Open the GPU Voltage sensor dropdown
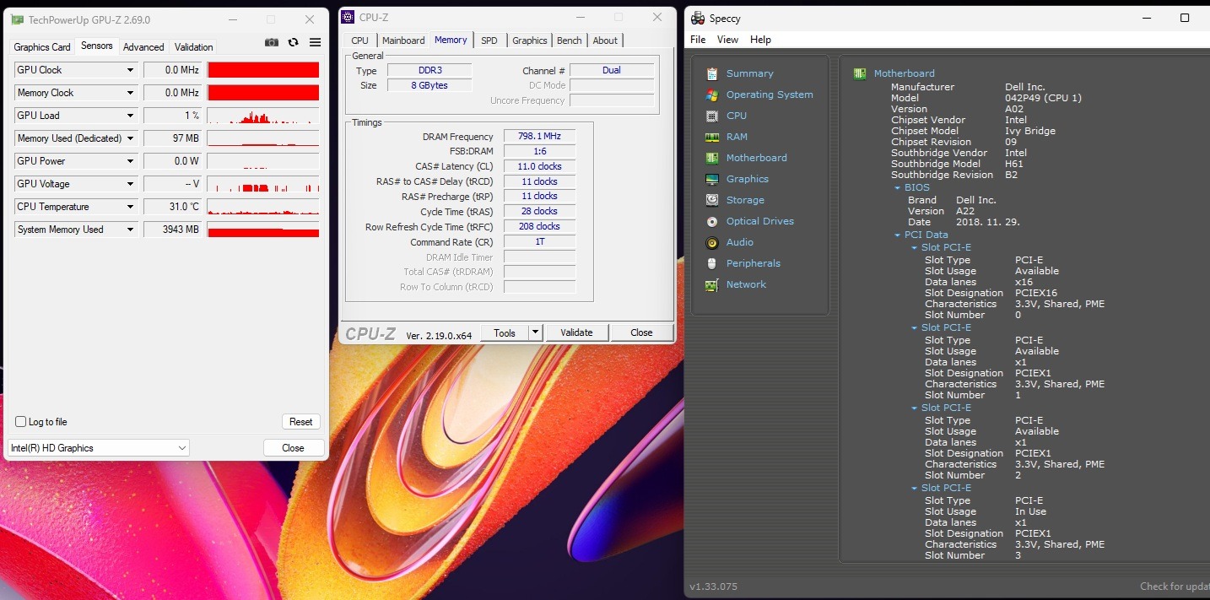Image resolution: width=1210 pixels, height=600 pixels. pyautogui.click(x=131, y=184)
